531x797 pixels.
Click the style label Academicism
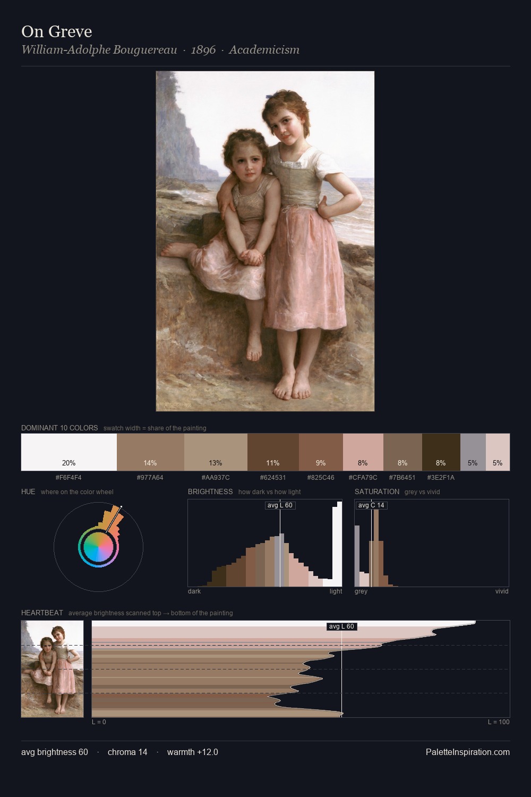pos(264,50)
